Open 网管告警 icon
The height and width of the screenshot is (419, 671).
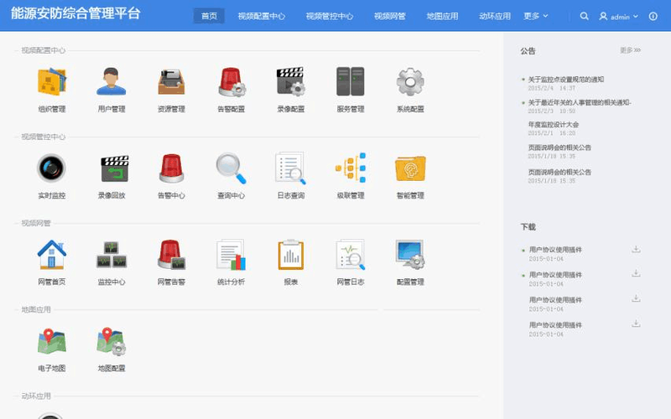click(171, 255)
